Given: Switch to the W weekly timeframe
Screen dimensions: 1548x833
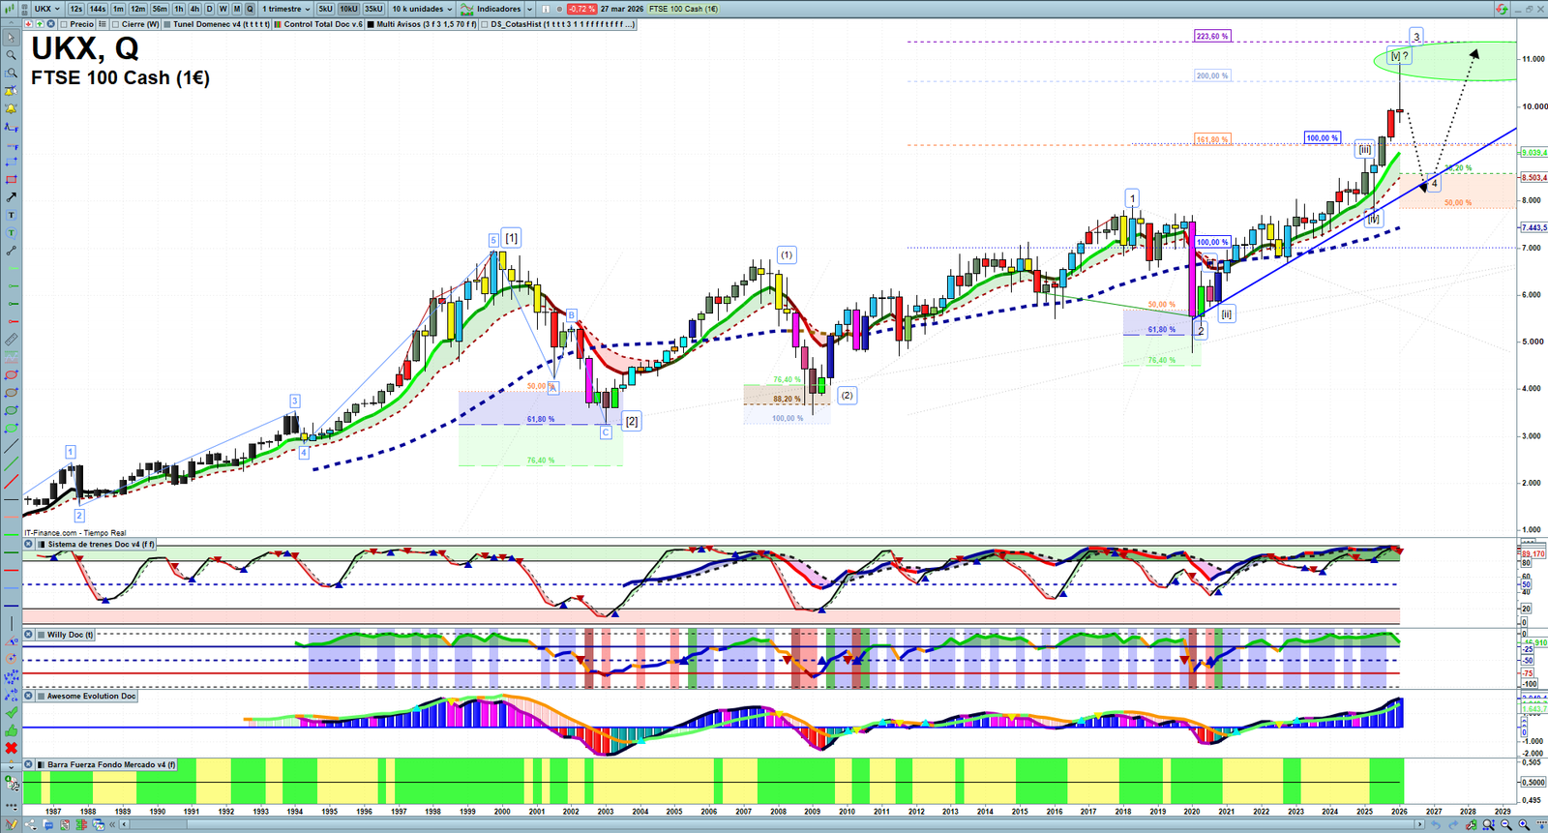Looking at the screenshot, I should pos(223,9).
